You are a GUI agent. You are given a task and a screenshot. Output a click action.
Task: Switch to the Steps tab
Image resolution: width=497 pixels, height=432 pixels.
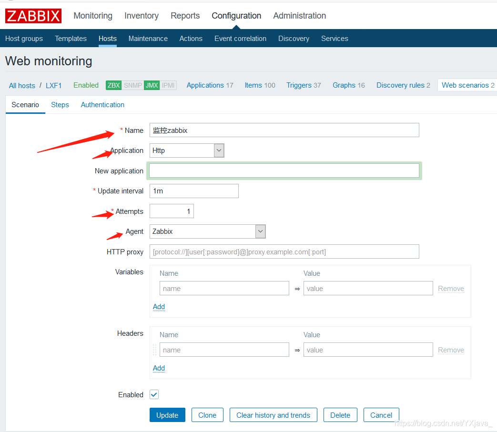pyautogui.click(x=60, y=105)
